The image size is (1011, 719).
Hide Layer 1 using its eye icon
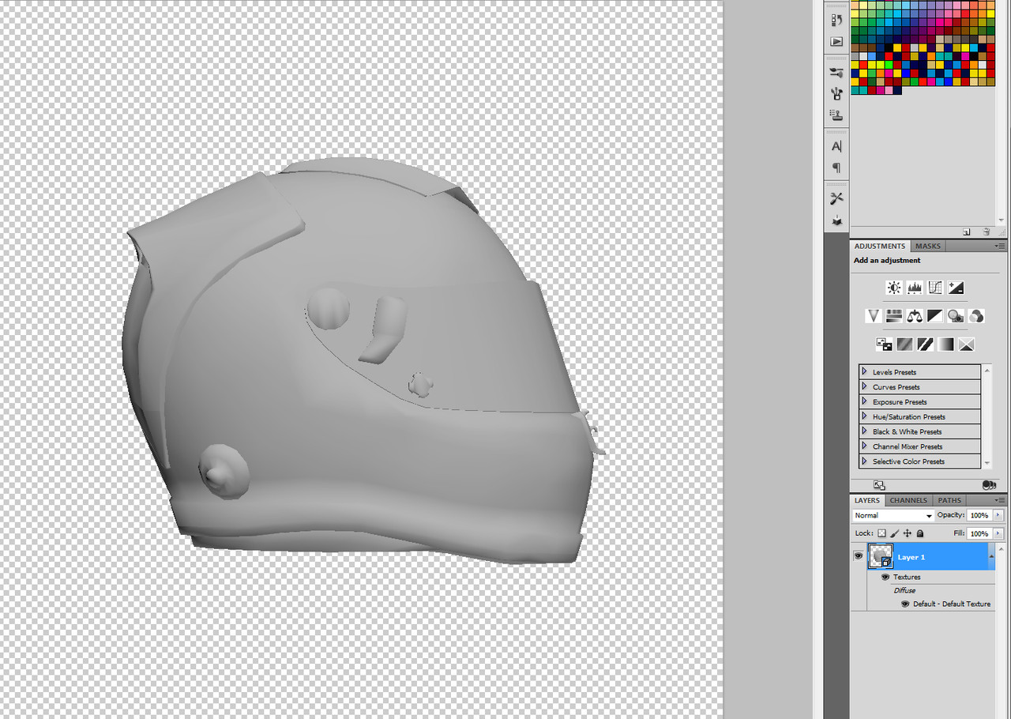858,556
